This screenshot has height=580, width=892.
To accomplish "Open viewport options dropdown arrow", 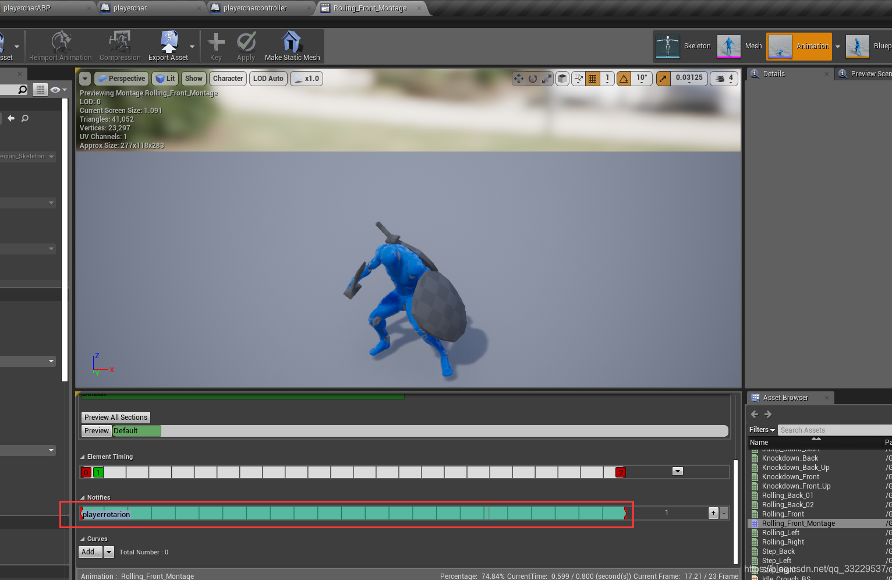I will pos(85,79).
